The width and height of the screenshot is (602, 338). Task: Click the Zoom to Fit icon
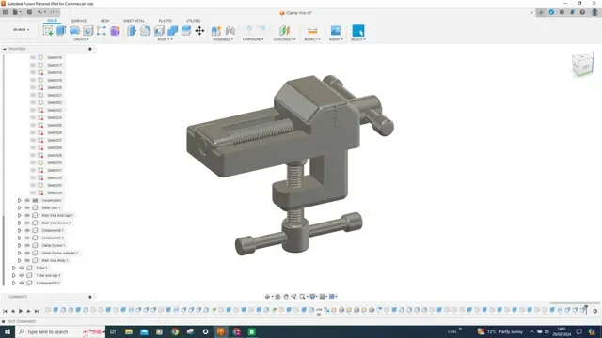click(x=302, y=297)
